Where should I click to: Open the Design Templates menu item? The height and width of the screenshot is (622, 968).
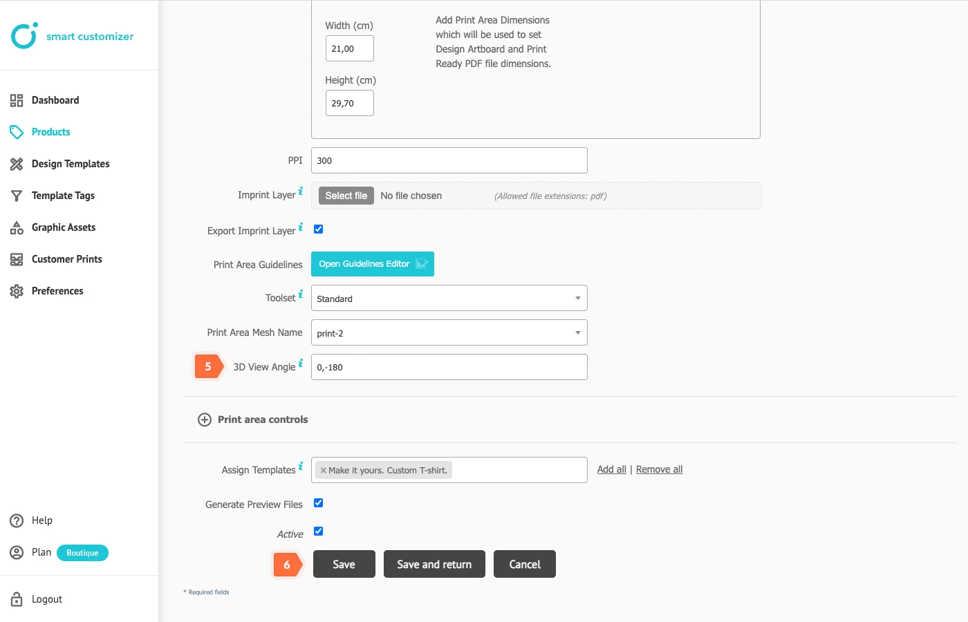pos(71,164)
